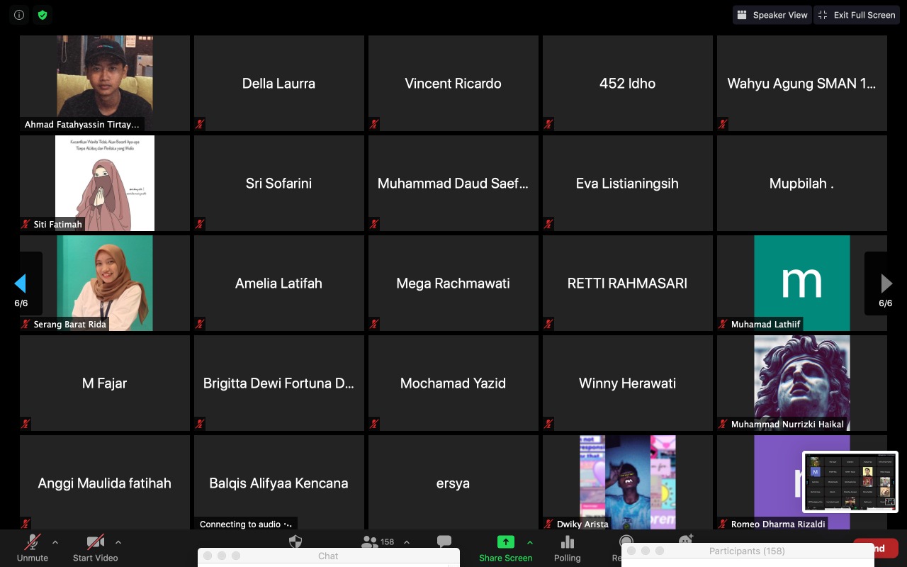Open the Security shield in toolbar
This screenshot has width=907, height=567.
[x=295, y=541]
